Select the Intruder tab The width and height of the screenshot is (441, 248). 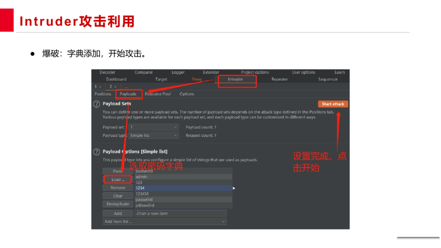235,79
